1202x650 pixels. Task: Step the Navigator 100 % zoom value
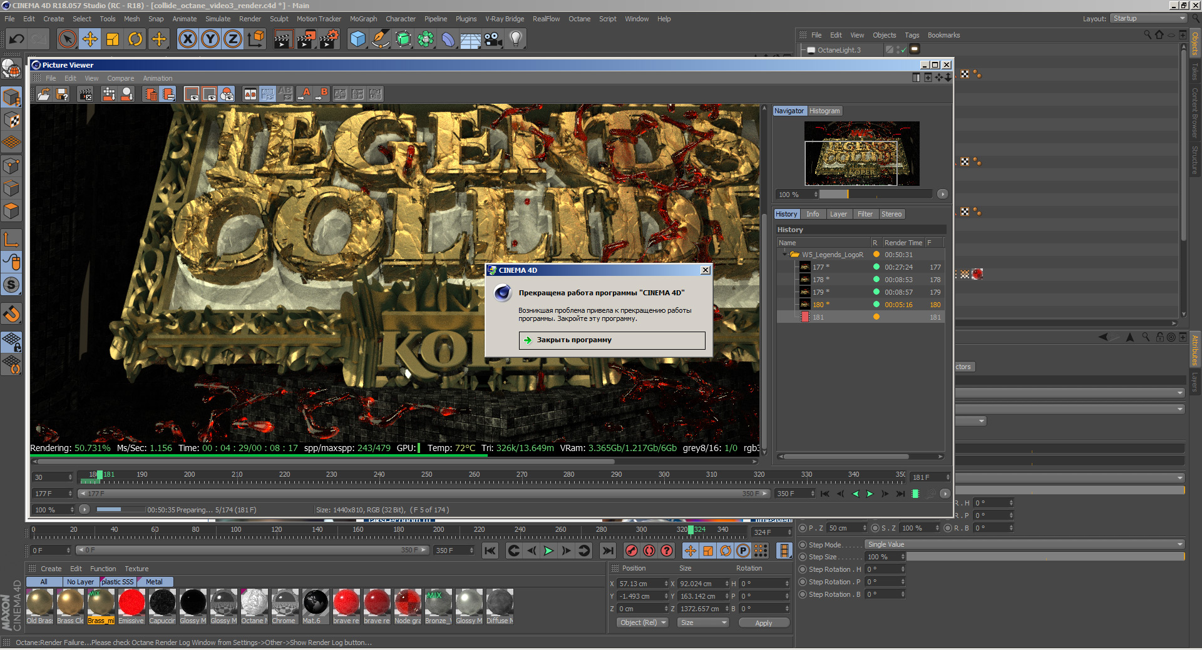(x=816, y=195)
